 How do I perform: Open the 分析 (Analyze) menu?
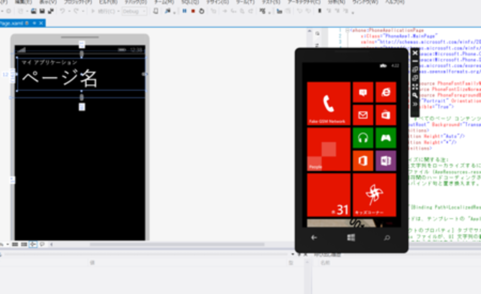point(336,2)
